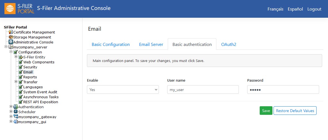The height and width of the screenshot is (140, 328).
Task: Collapse the mycompany_server tree node
Action: pos(6,47)
